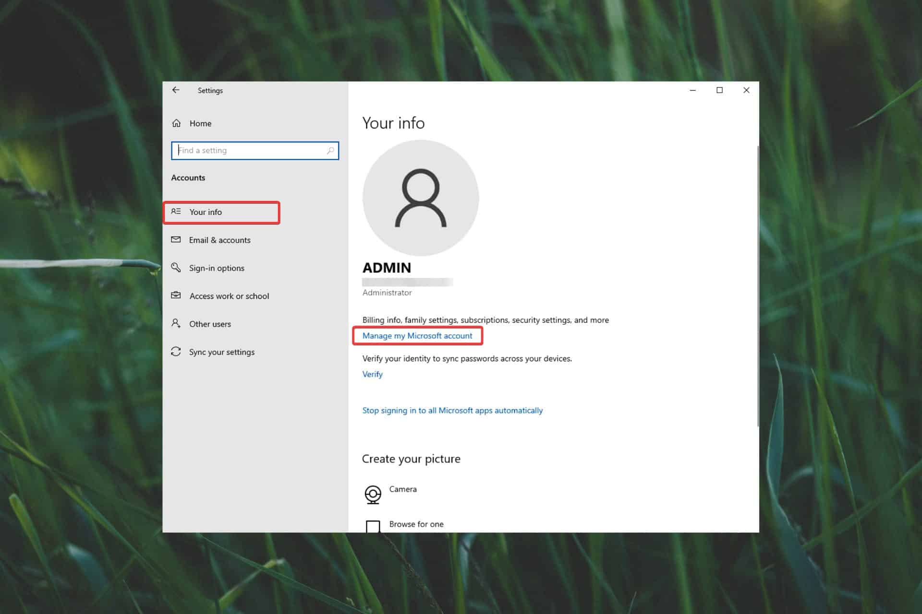Click the back arrow in Settings
The width and height of the screenshot is (922, 614).
[176, 90]
